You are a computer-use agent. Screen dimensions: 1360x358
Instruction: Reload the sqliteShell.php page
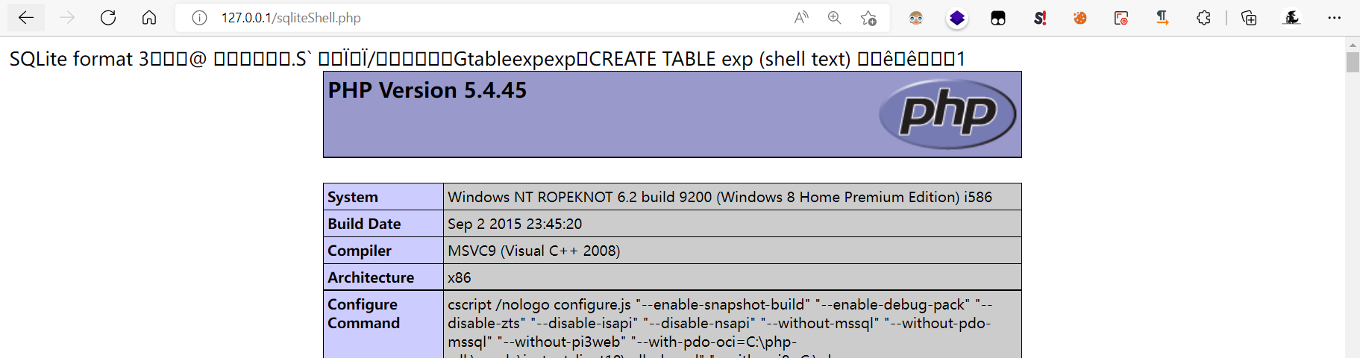pyautogui.click(x=108, y=18)
